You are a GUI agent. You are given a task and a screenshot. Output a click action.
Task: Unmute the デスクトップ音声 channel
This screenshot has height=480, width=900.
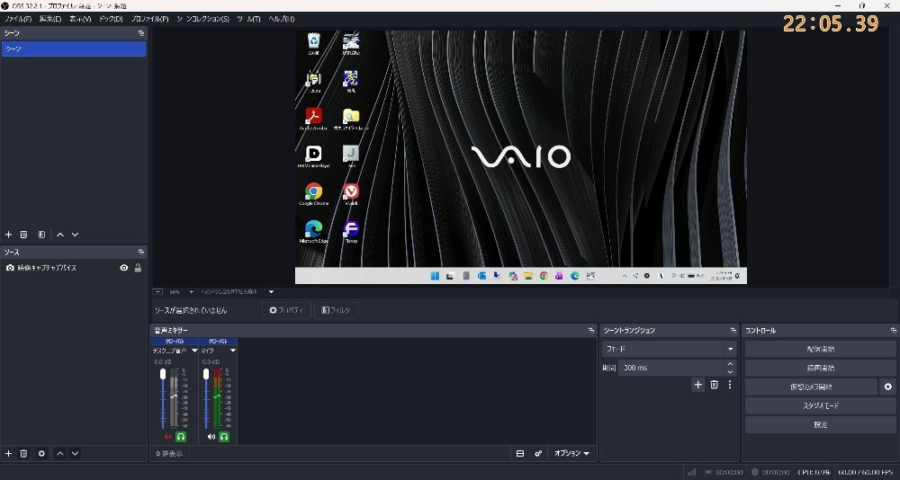(x=168, y=437)
